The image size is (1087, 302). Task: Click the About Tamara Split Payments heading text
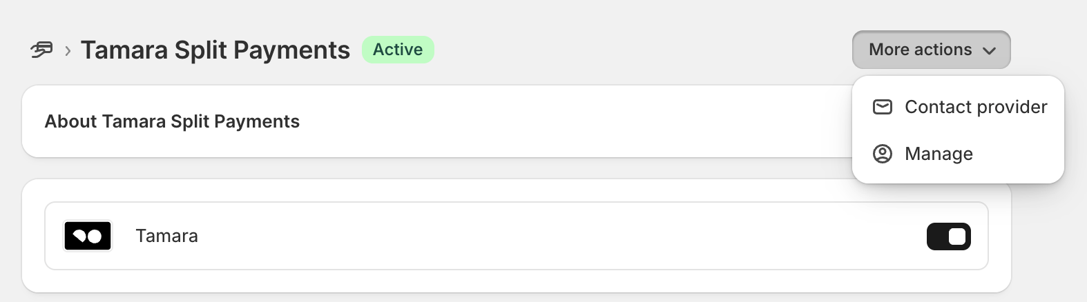[x=172, y=121]
